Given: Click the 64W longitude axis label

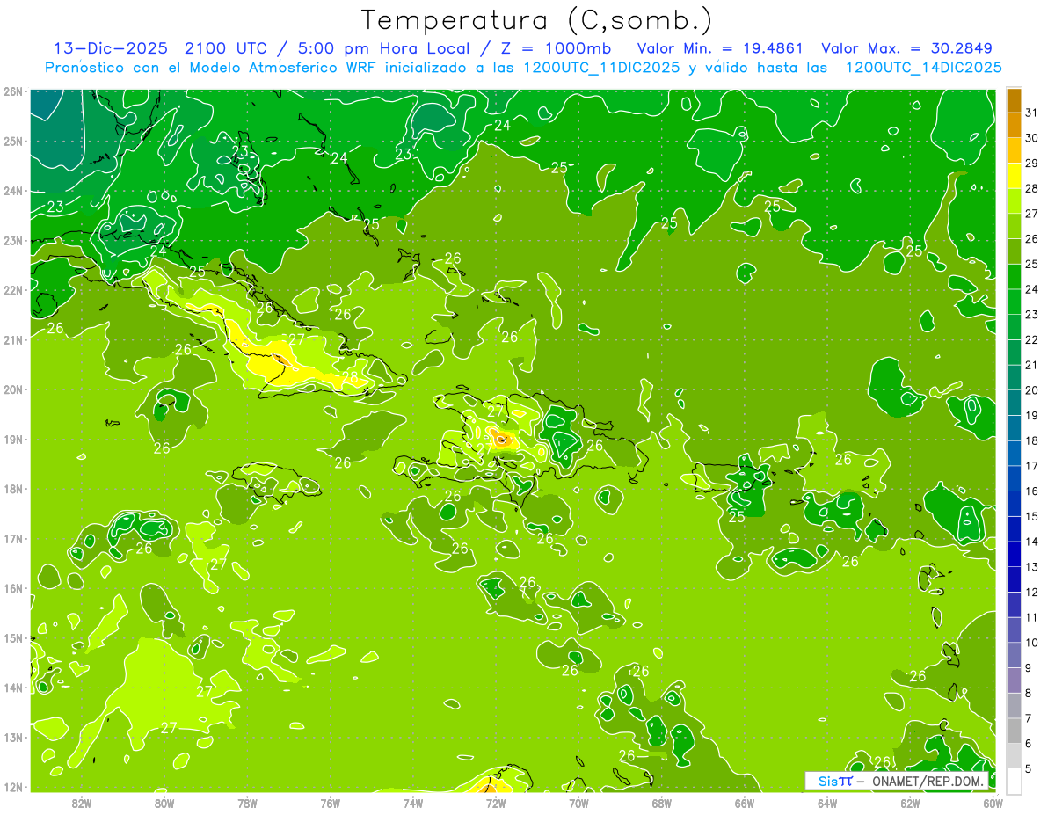Looking at the screenshot, I should (x=827, y=803).
